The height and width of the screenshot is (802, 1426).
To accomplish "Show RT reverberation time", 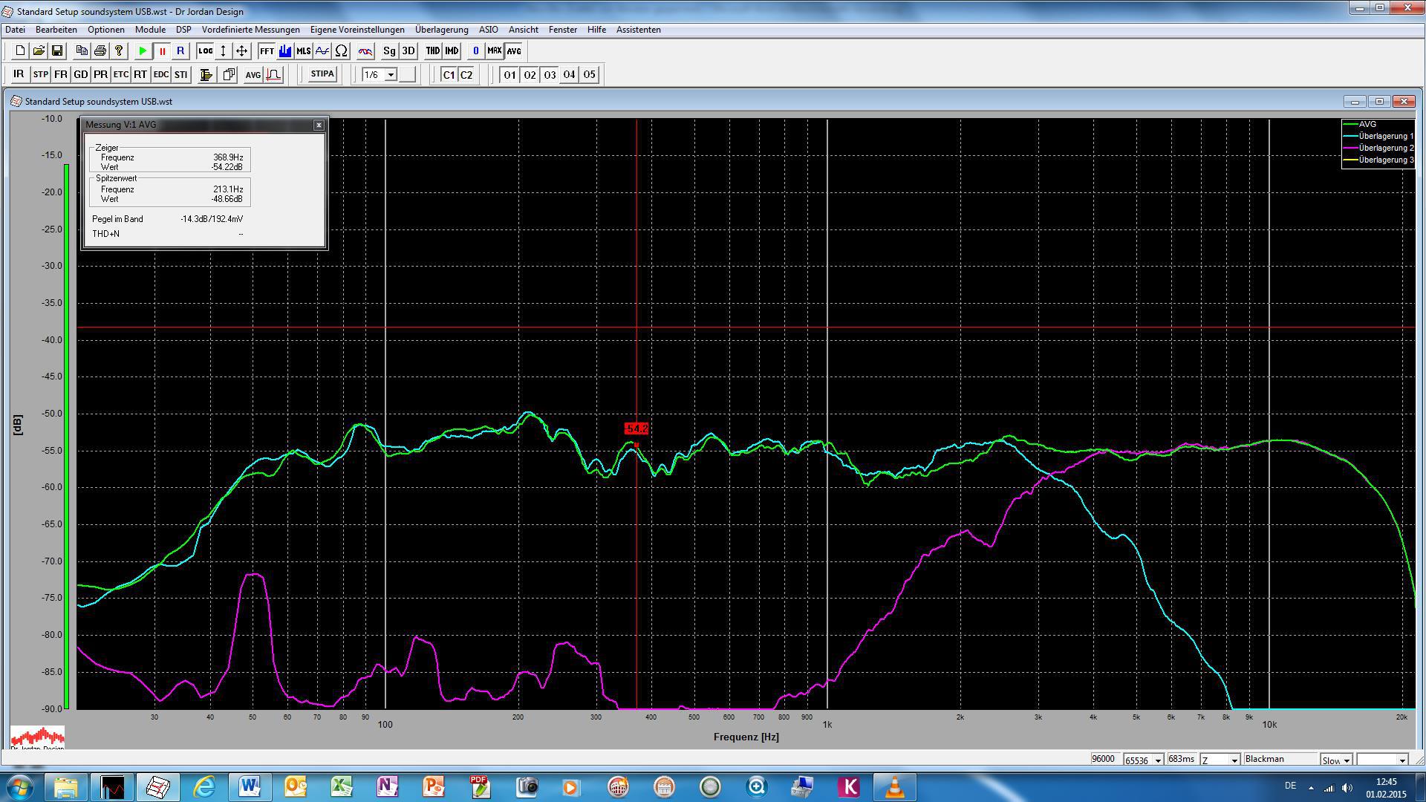I will (140, 74).
